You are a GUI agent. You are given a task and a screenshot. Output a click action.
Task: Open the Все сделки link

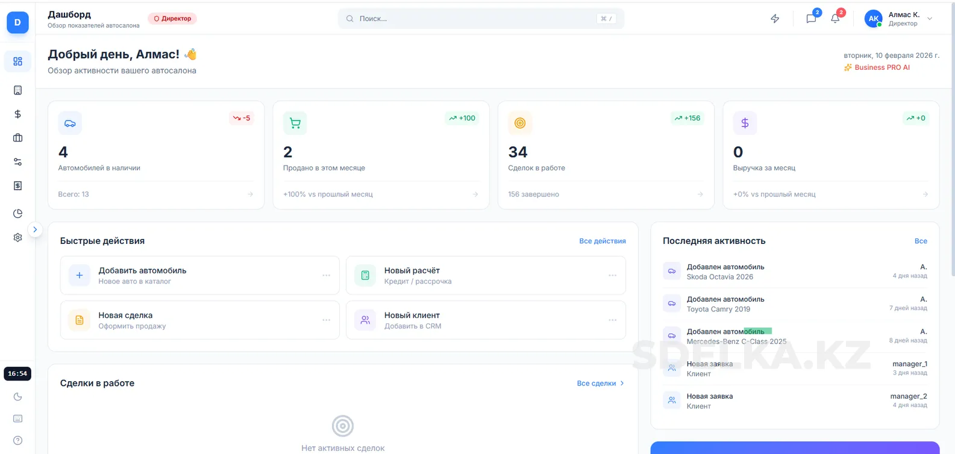[x=600, y=384]
